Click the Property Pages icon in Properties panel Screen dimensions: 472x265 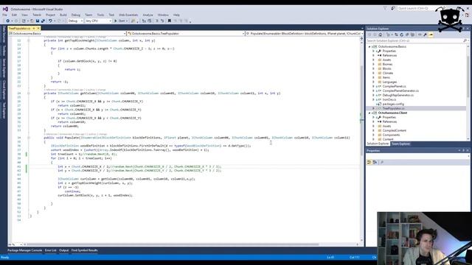coord(382,162)
